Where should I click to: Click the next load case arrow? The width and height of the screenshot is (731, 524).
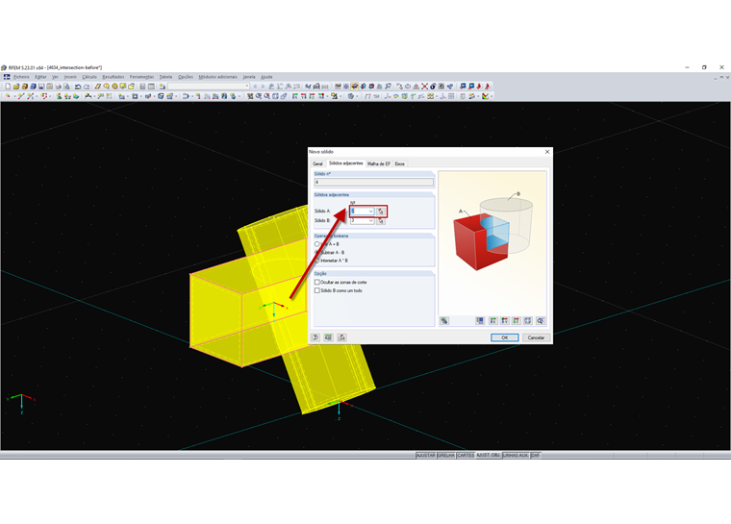click(263, 87)
